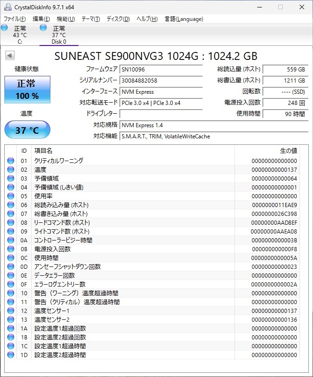Select the status orb of row 05 使用率

(x=11, y=196)
